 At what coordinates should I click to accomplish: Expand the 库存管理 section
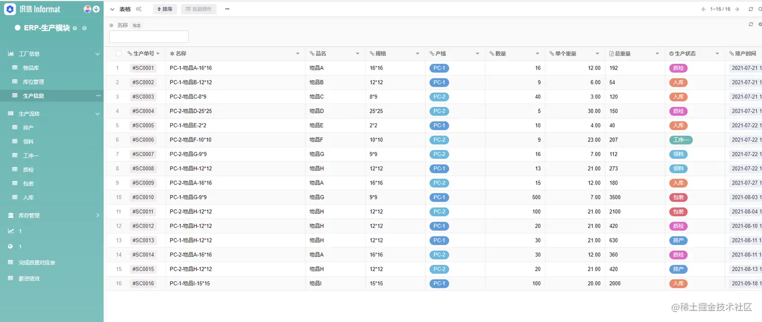(x=98, y=215)
